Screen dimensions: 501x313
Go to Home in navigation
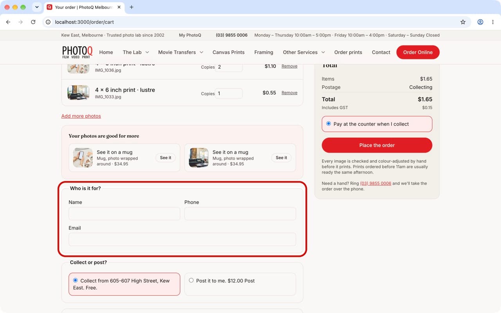point(106,52)
